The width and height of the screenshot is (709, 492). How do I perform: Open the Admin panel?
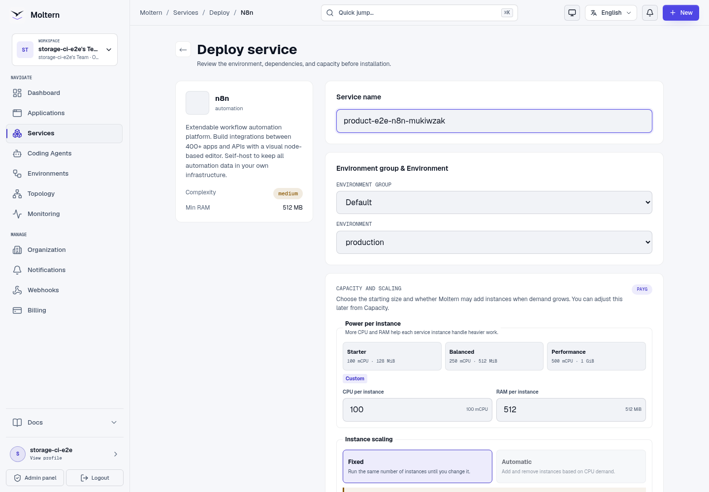click(x=35, y=478)
